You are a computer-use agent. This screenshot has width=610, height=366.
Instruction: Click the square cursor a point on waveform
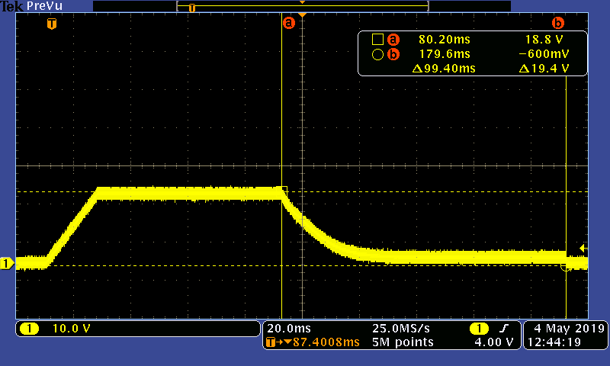pos(283,190)
